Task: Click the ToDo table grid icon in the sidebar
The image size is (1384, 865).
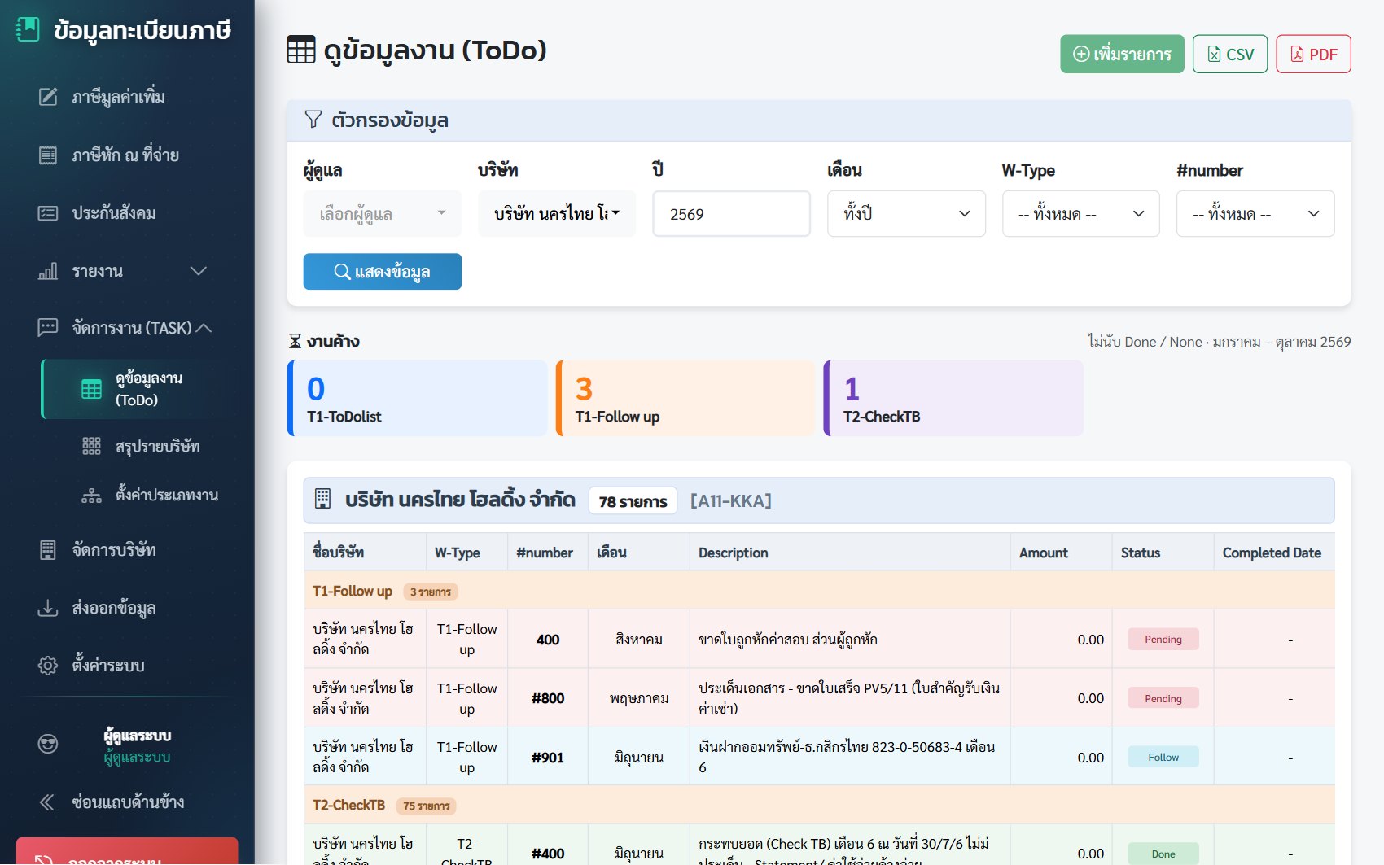Action: pos(92,389)
